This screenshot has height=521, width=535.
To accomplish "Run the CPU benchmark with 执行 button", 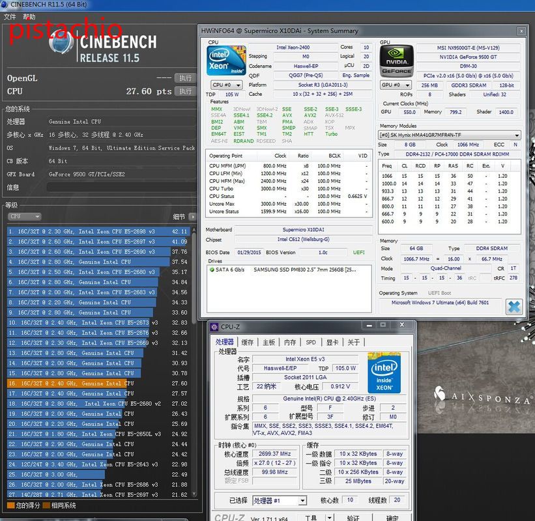I will [x=185, y=91].
